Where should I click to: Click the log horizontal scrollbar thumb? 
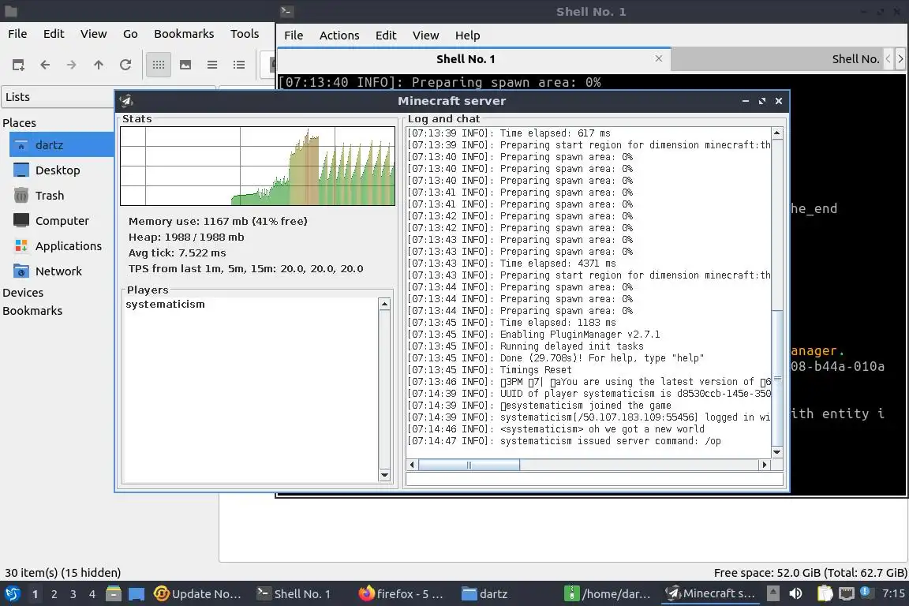pos(469,465)
